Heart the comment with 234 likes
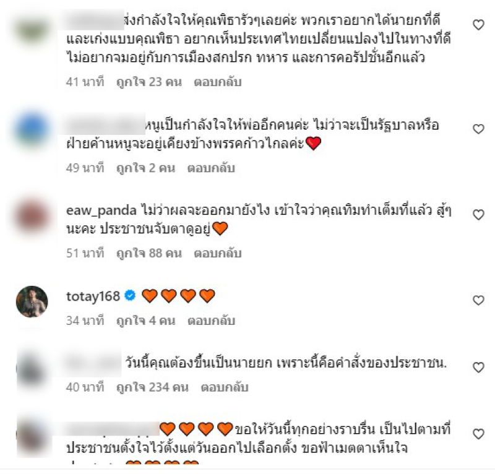Screen dimensions: 495x474 coord(478,368)
